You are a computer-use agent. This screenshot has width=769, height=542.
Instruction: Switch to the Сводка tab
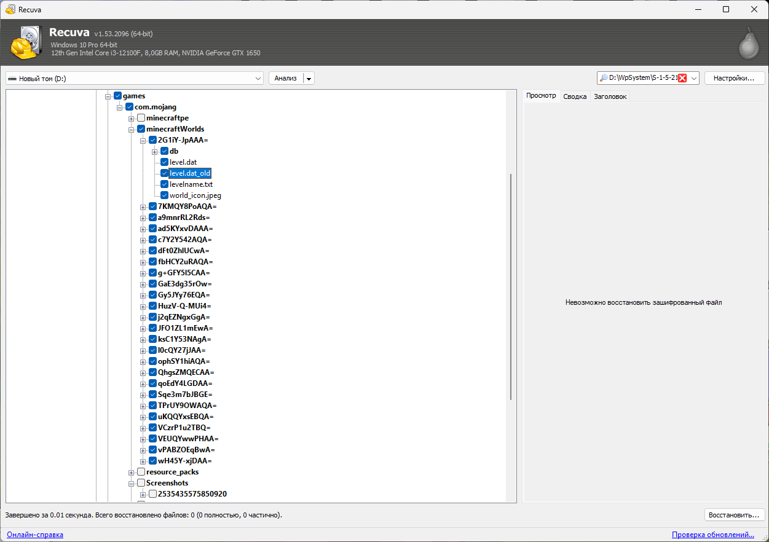(575, 96)
